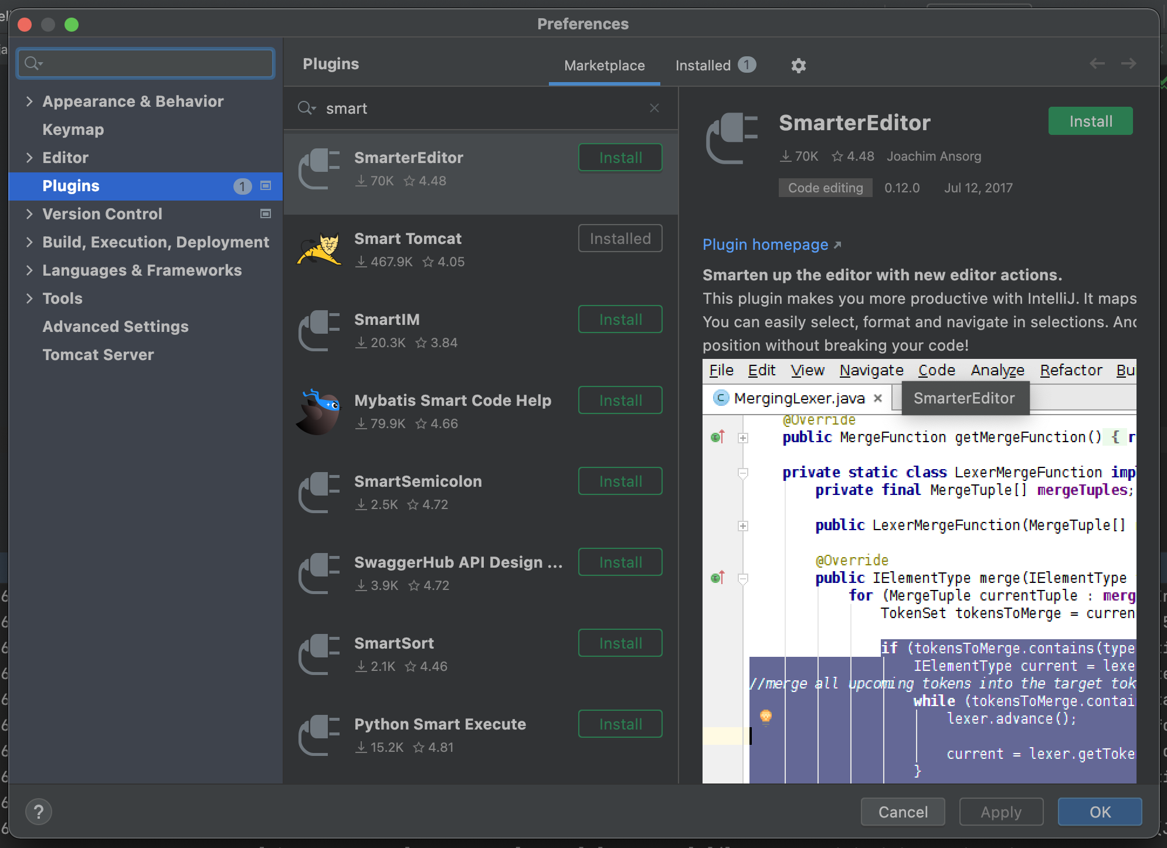Click the forward navigation arrow

(x=1128, y=63)
